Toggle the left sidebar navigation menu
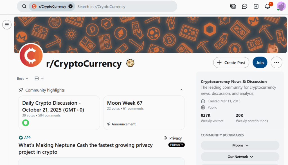Image resolution: width=288 pixels, height=165 pixels. pyautogui.click(x=7, y=25)
